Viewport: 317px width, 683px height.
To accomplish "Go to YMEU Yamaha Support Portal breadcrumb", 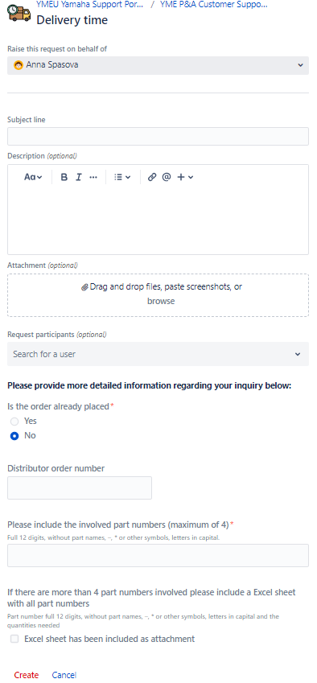I will pos(89,5).
